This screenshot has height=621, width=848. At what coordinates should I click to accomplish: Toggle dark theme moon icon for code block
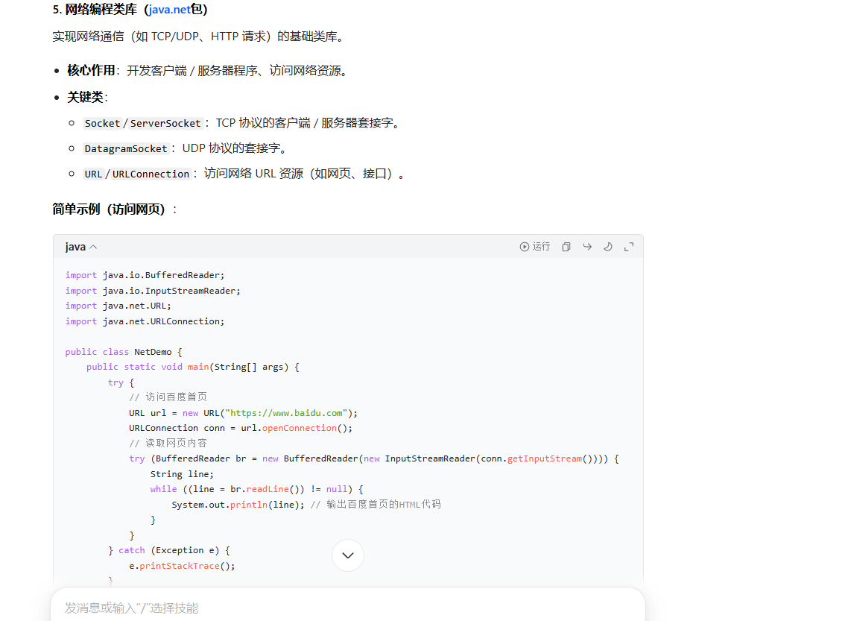click(608, 247)
